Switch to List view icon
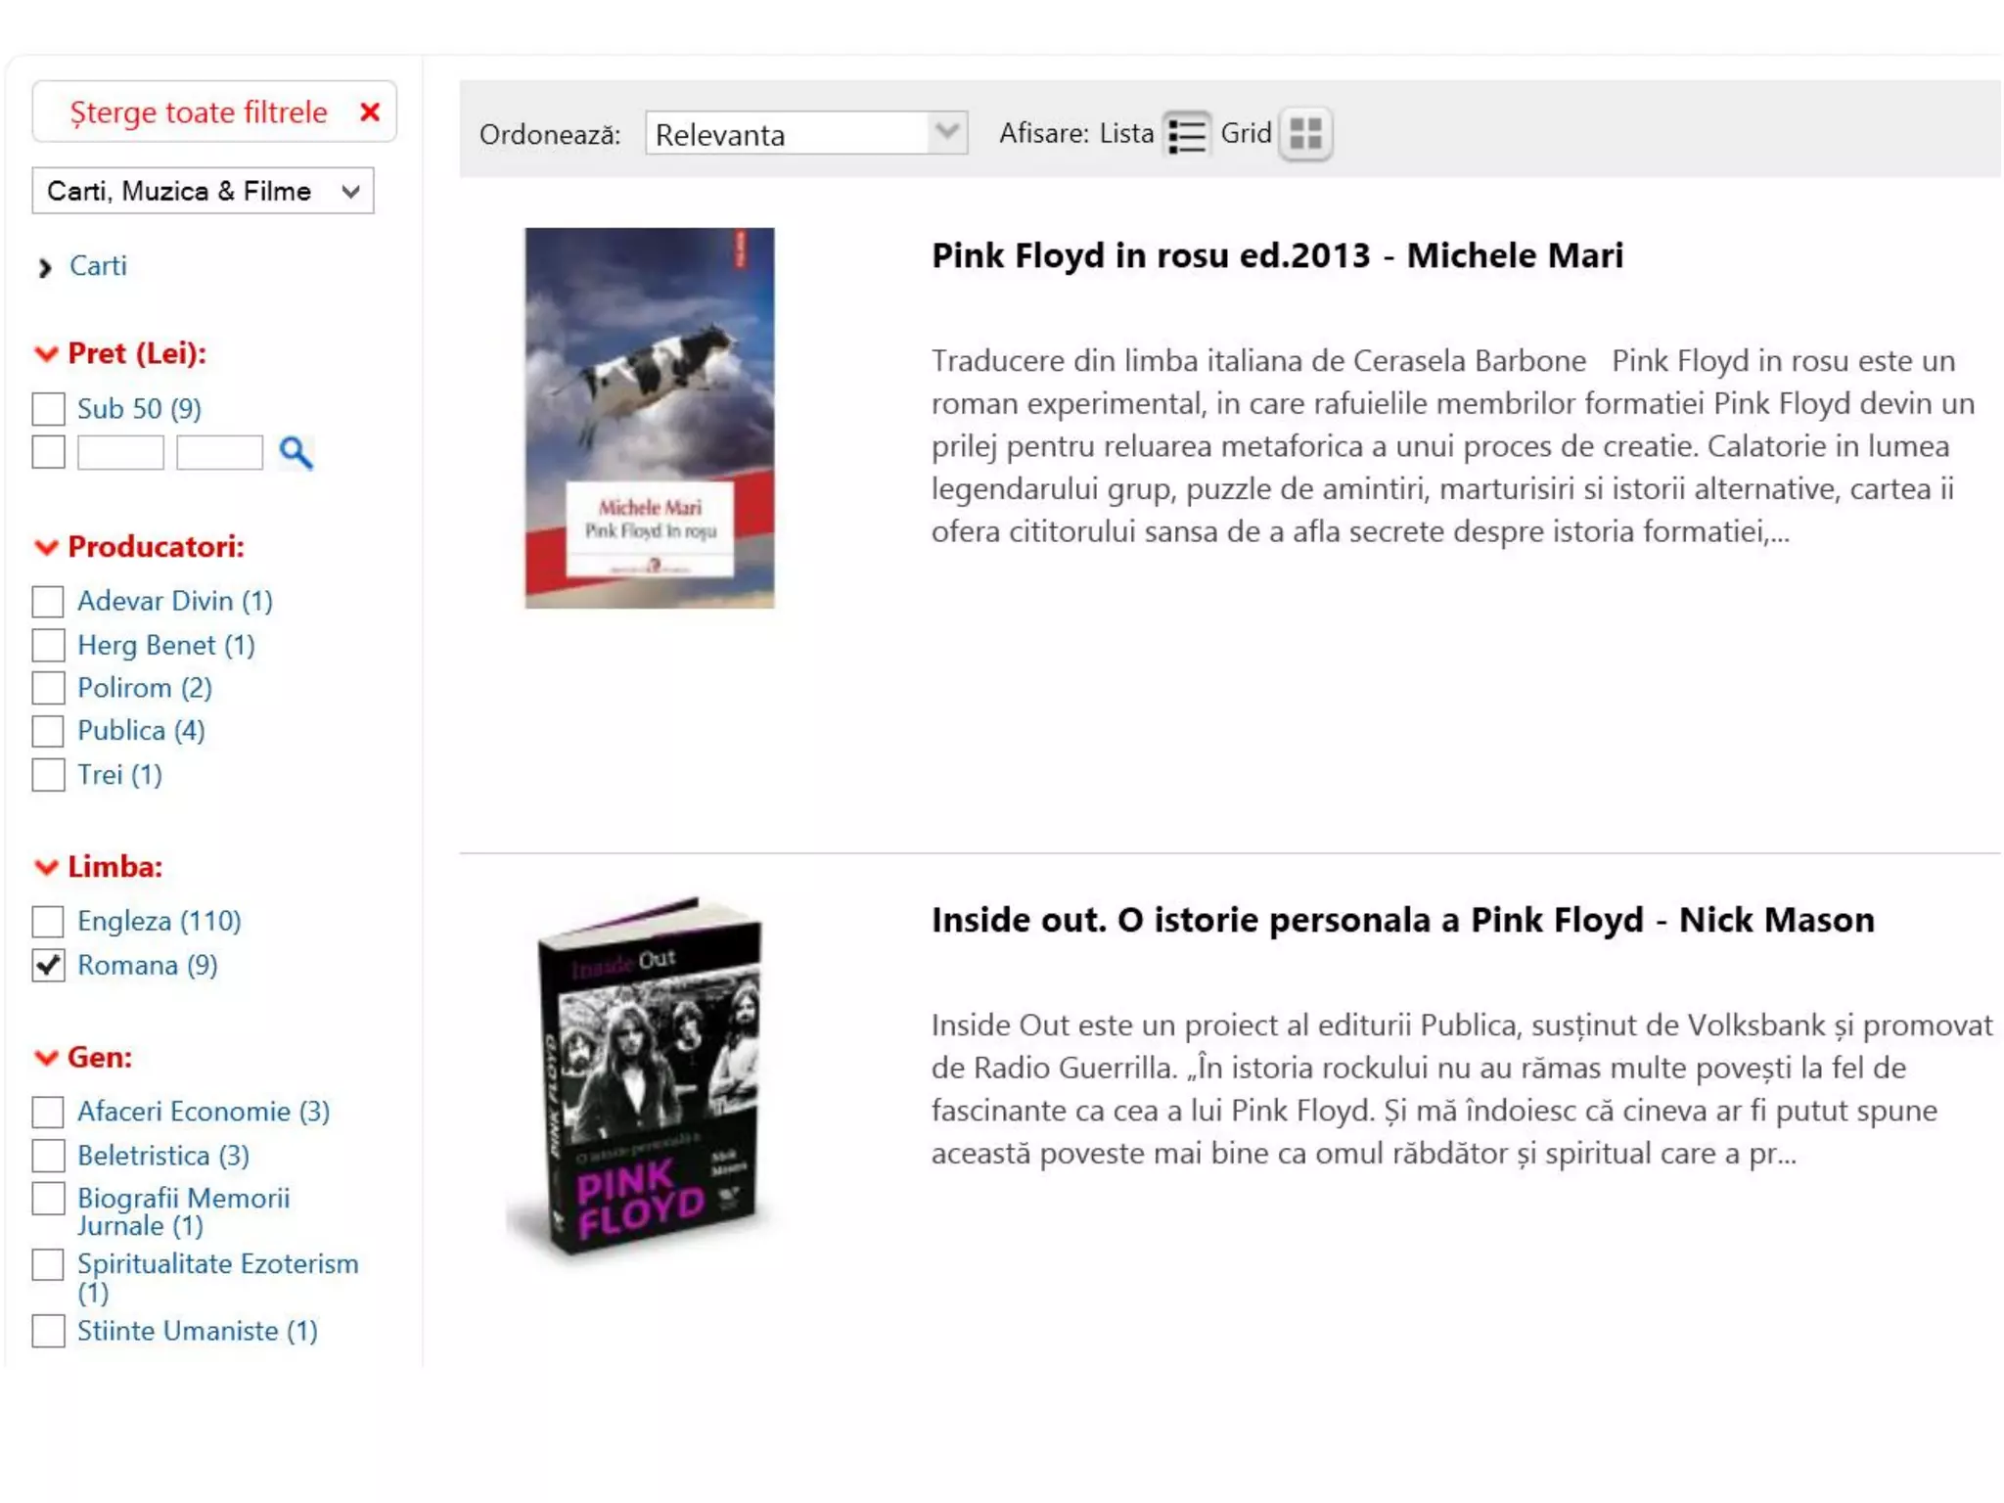The width and height of the screenshot is (2004, 1503). 1186,134
